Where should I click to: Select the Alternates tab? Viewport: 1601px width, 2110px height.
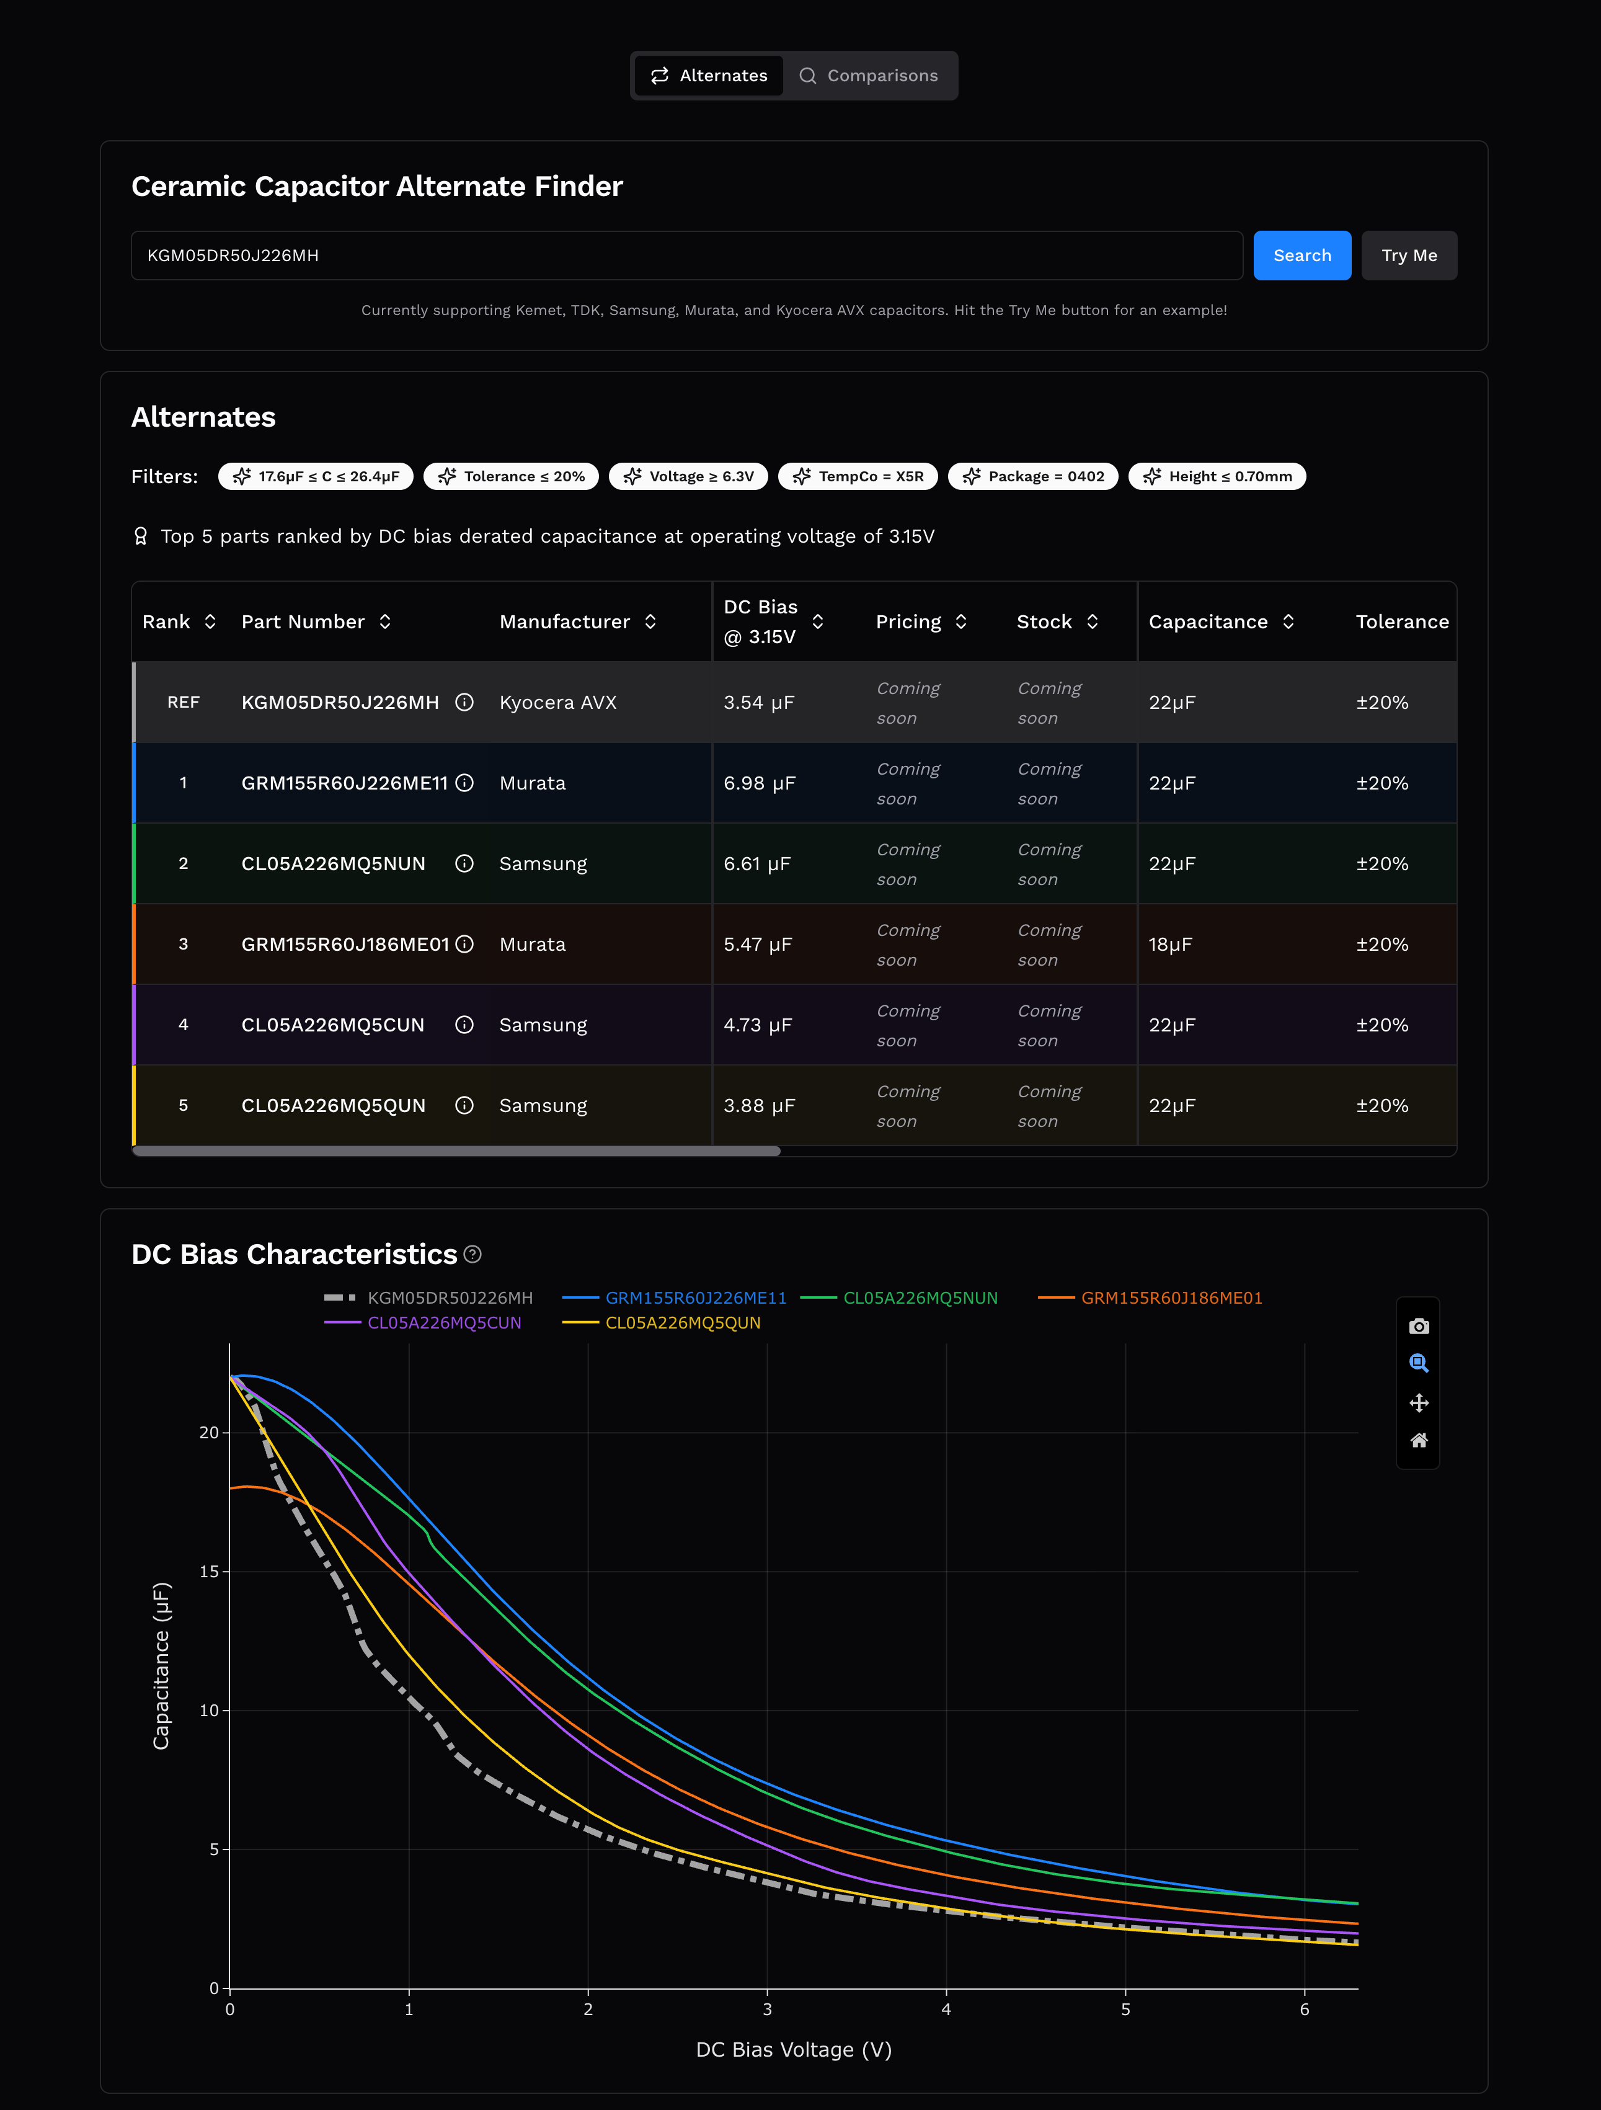coord(709,76)
